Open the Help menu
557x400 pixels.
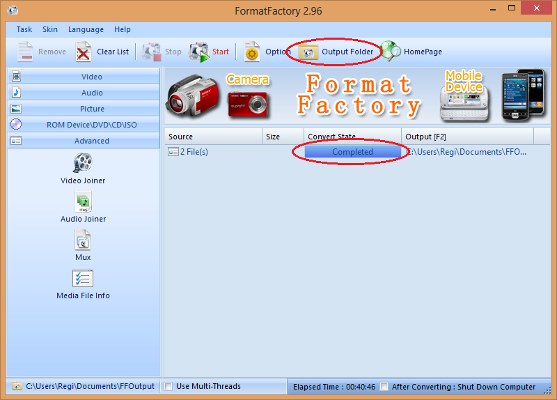click(x=123, y=29)
